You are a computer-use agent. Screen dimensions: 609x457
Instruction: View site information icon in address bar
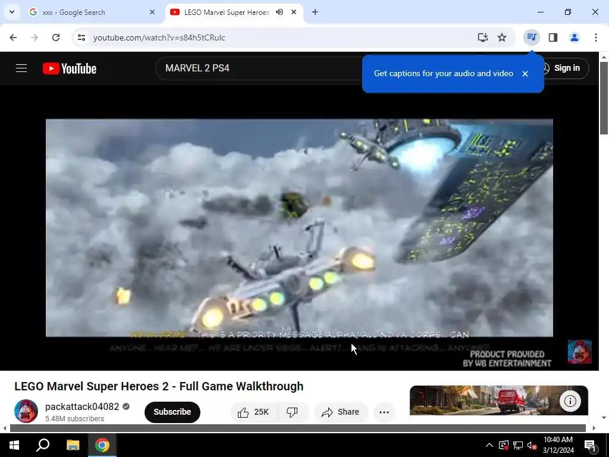point(81,37)
